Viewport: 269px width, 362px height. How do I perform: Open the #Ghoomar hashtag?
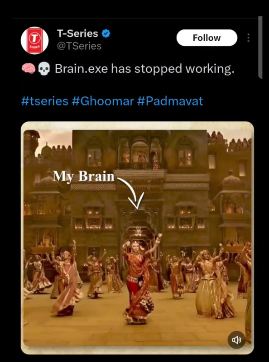click(x=103, y=101)
